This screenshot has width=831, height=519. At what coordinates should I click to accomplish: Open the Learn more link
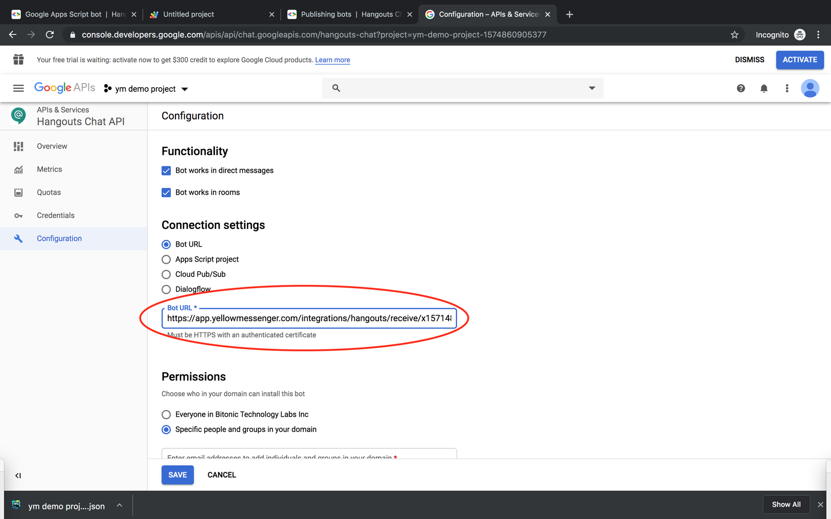332,60
